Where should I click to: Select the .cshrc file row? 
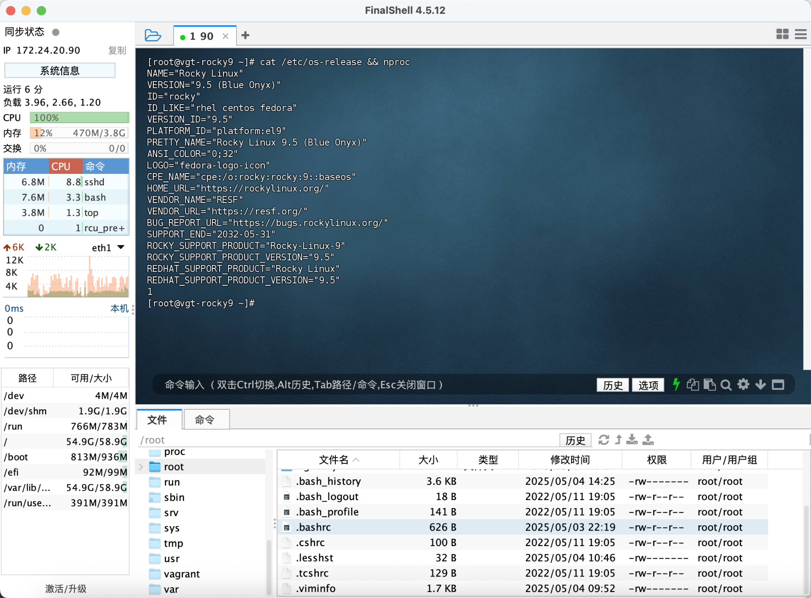523,542
